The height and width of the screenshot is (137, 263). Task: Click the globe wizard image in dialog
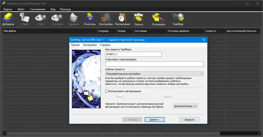point(86,79)
